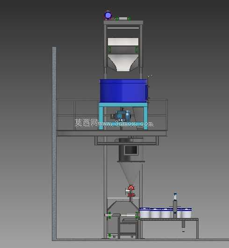Click the white rectangular bin atop the tower

click(x=123, y=42)
